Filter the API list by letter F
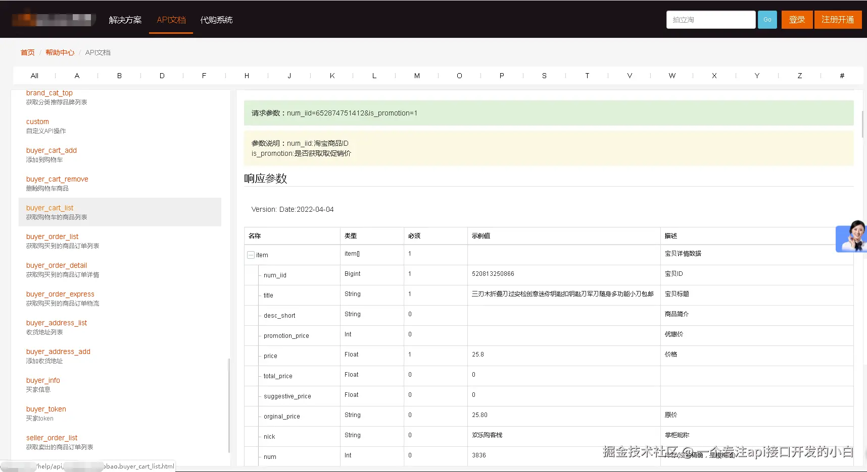 [204, 76]
